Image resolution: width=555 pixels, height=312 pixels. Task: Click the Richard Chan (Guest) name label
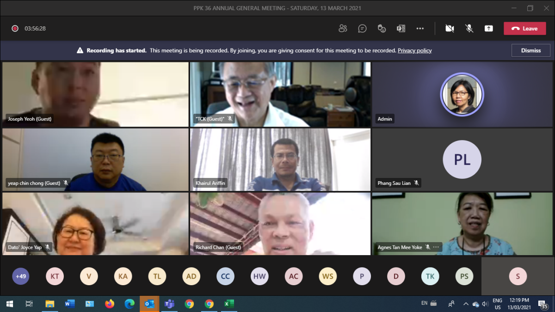click(218, 247)
